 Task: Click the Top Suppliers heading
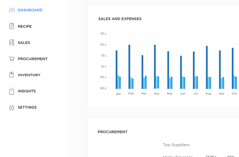[x=176, y=145]
